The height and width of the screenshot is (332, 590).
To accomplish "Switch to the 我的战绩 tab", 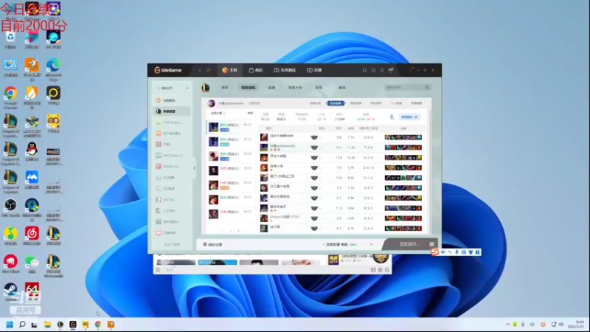I will [248, 88].
